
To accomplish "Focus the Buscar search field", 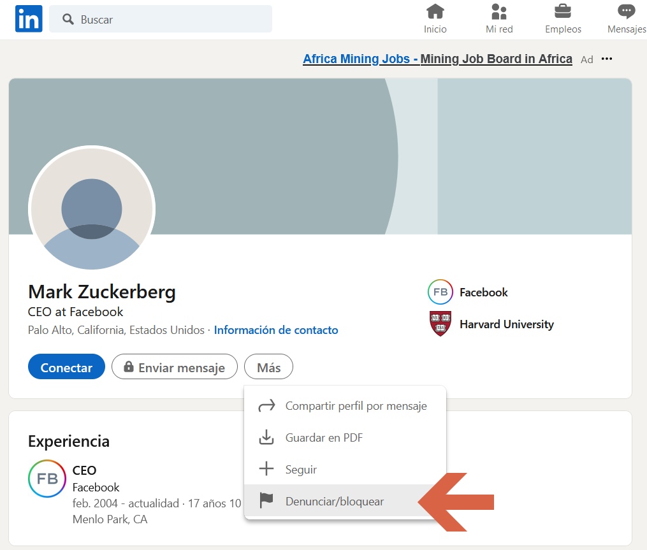I will point(161,19).
